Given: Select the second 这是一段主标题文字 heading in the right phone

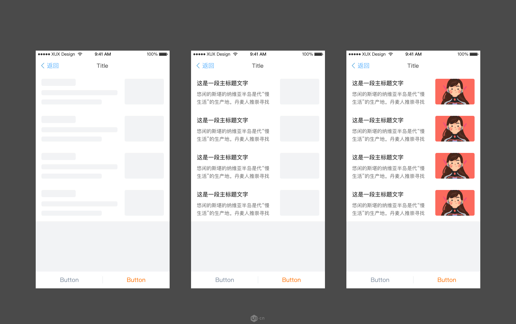Looking at the screenshot, I should (378, 120).
